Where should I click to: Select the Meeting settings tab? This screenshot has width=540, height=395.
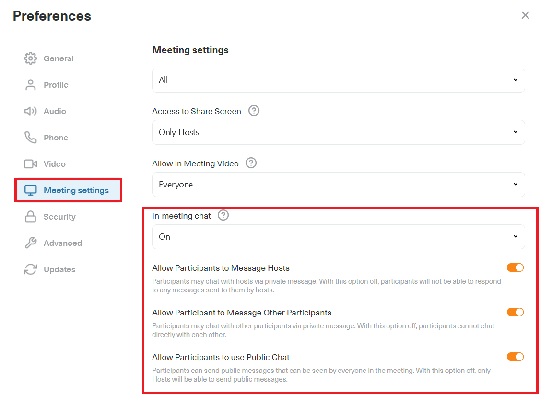coord(68,190)
